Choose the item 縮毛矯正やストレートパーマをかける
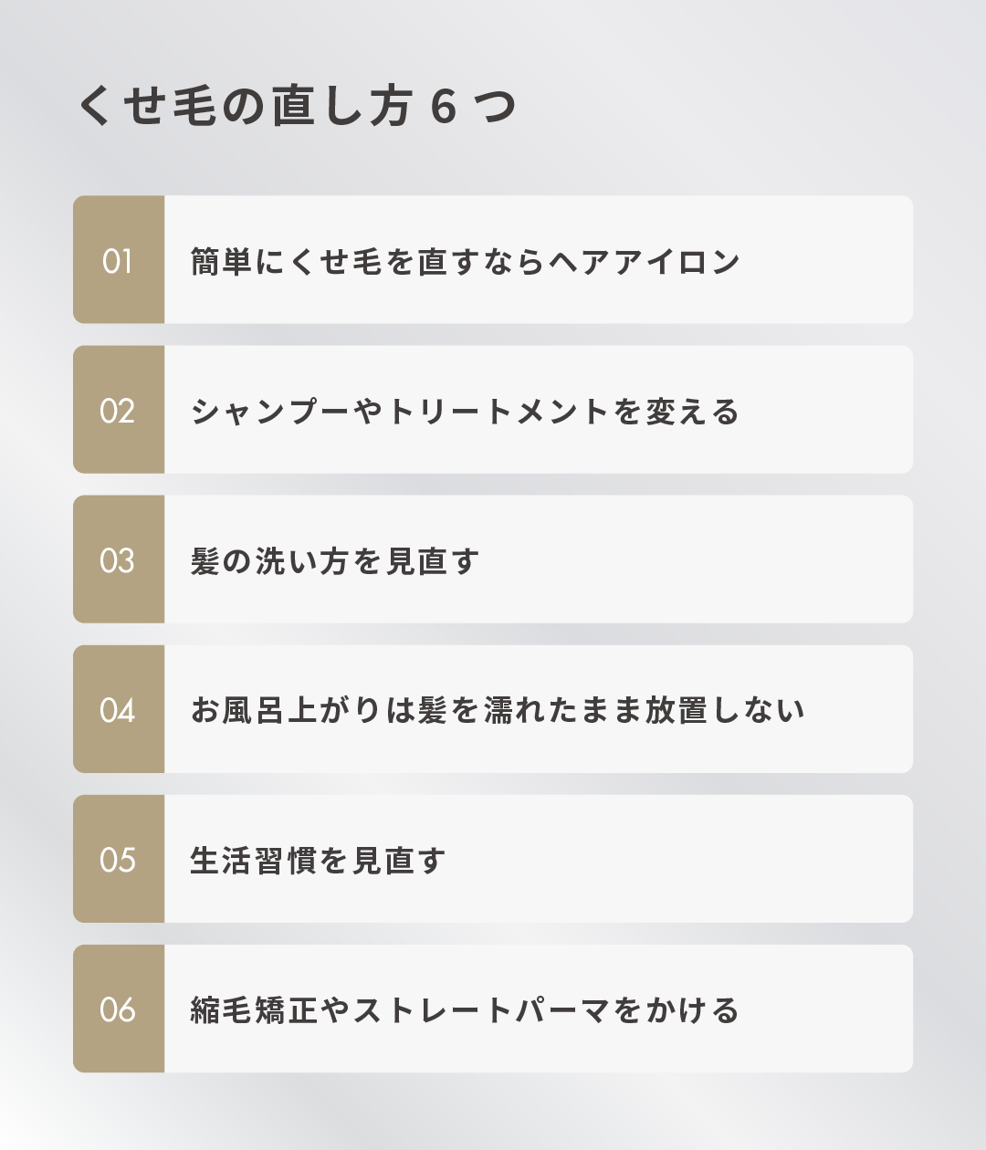 pyautogui.click(x=465, y=1010)
